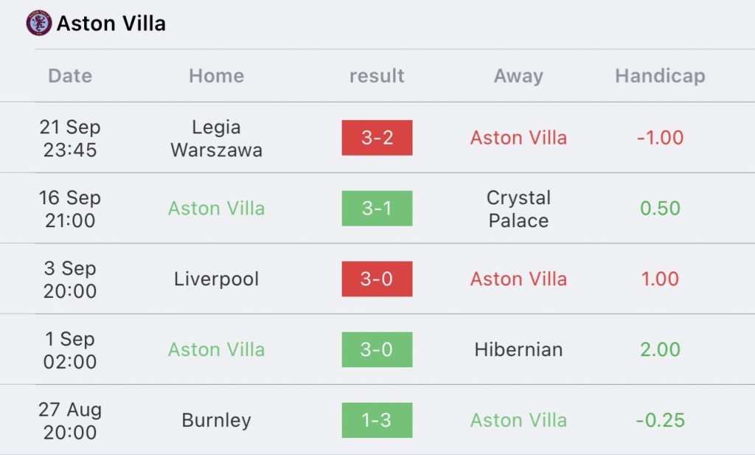Screen dimensions: 755x455
Task: Click the -1.00 handicap value
Action: click(660, 138)
